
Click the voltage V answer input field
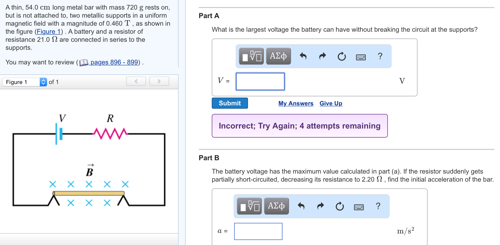(x=260, y=81)
